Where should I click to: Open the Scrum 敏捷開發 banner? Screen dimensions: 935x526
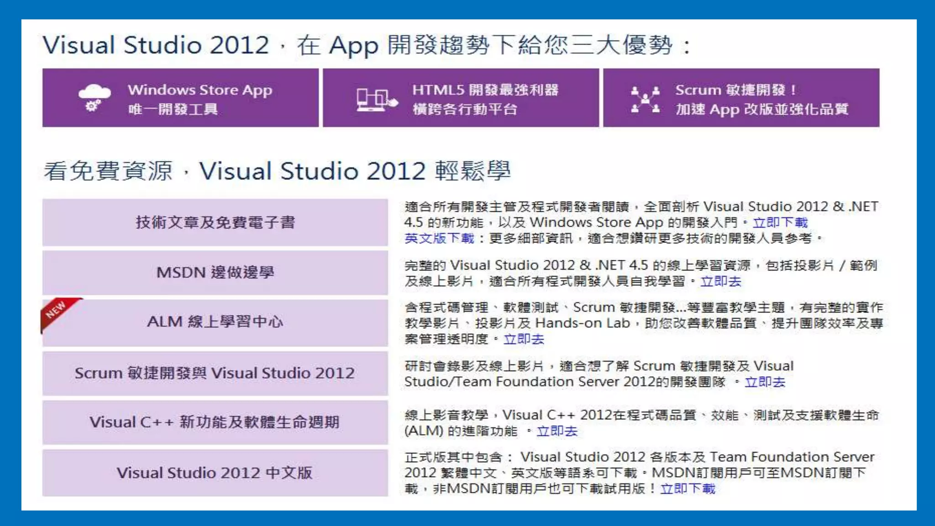741,98
